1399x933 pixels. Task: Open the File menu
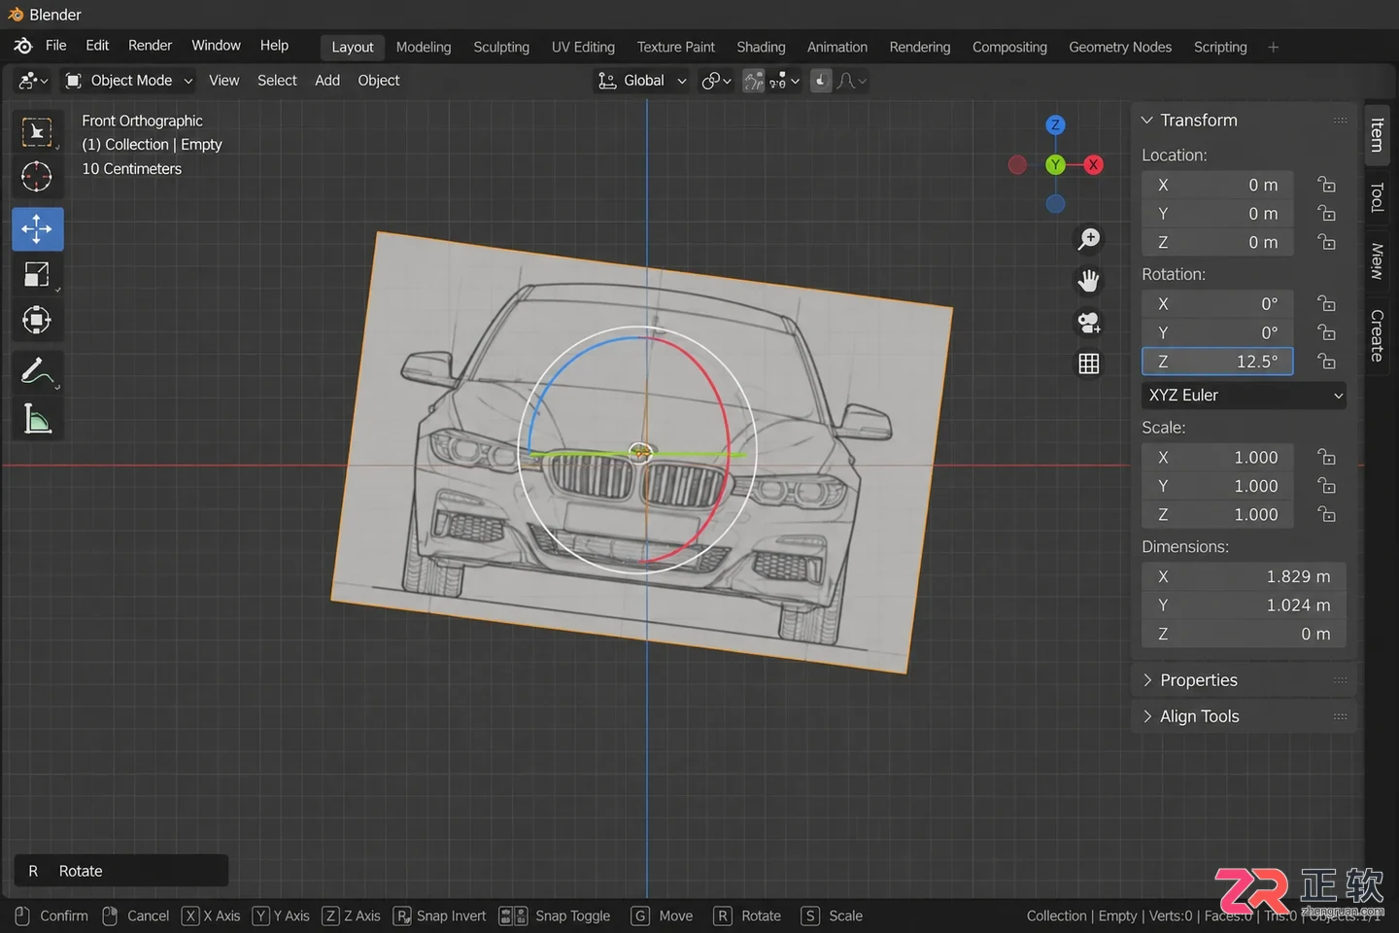pos(56,46)
